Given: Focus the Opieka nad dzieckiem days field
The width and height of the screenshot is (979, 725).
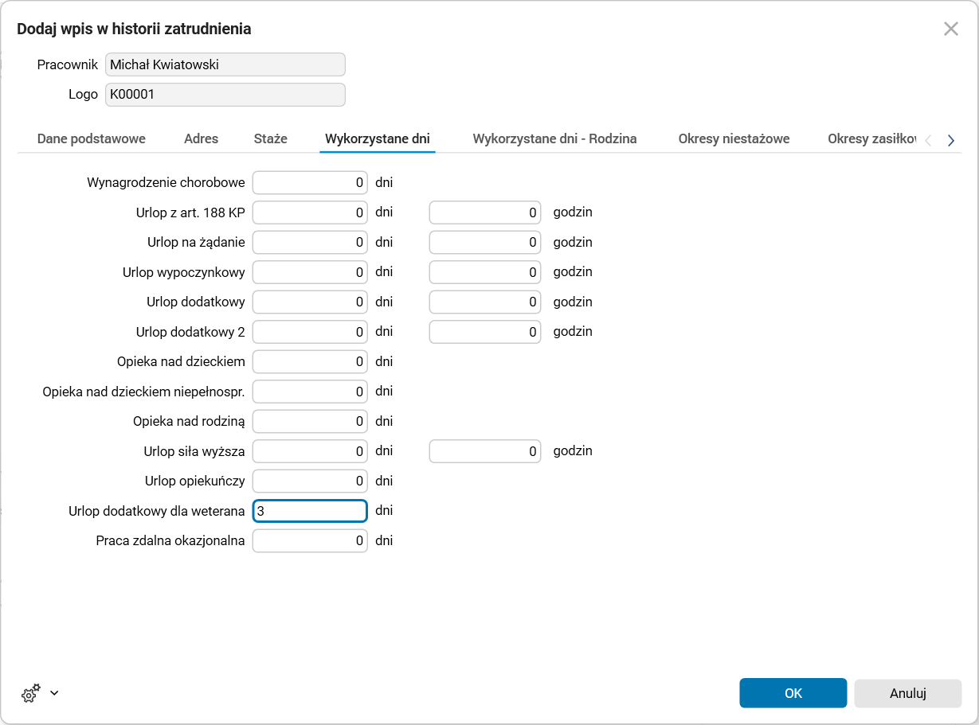Looking at the screenshot, I should point(310,362).
